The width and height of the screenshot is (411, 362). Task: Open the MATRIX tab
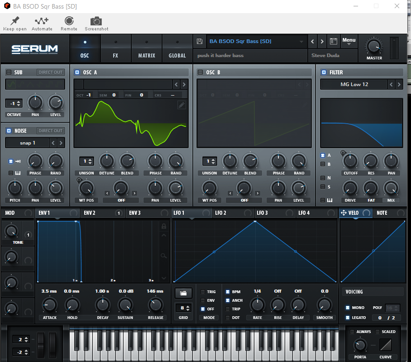click(147, 48)
